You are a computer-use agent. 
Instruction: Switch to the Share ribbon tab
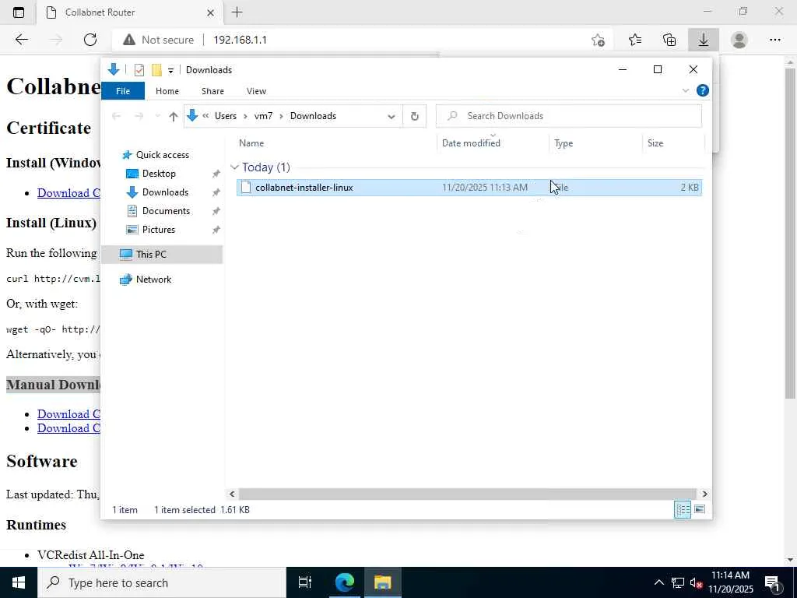212,91
